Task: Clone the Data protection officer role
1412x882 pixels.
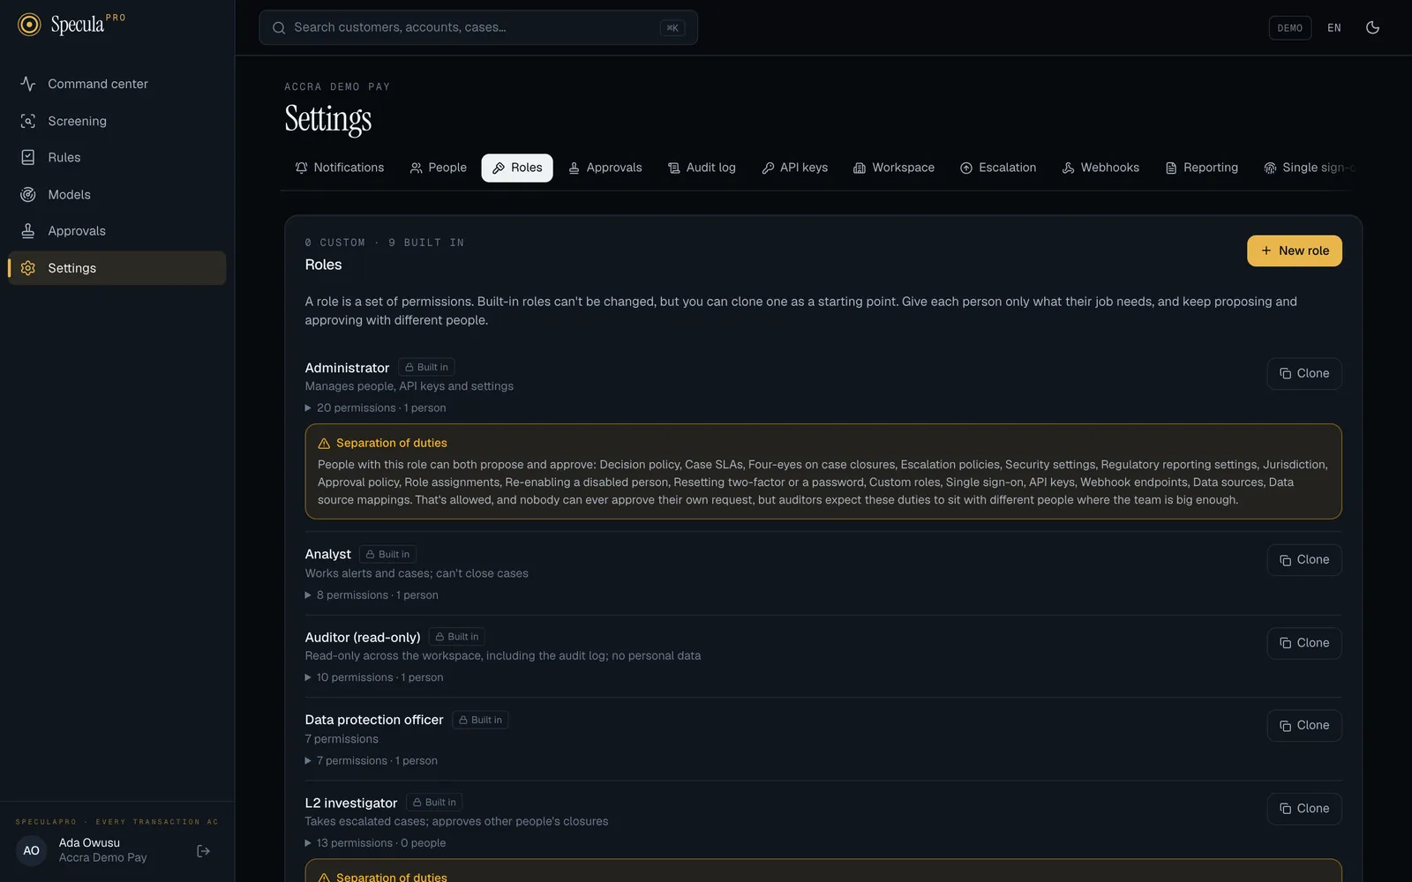Action: pos(1304,726)
